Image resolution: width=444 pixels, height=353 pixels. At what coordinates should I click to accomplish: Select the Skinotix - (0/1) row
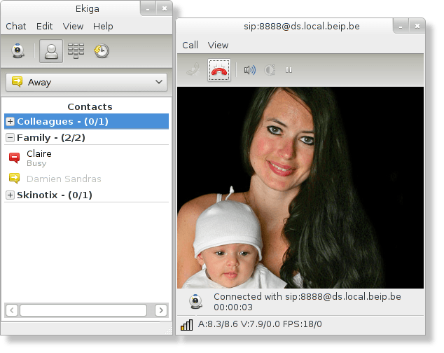coord(86,195)
